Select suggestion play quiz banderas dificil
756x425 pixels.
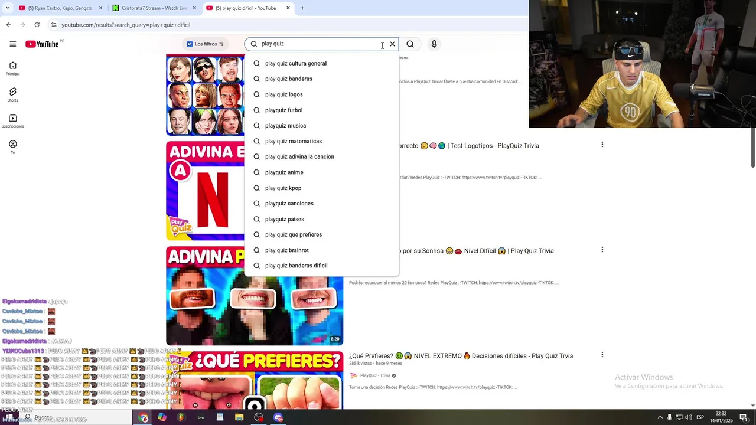tap(322, 266)
